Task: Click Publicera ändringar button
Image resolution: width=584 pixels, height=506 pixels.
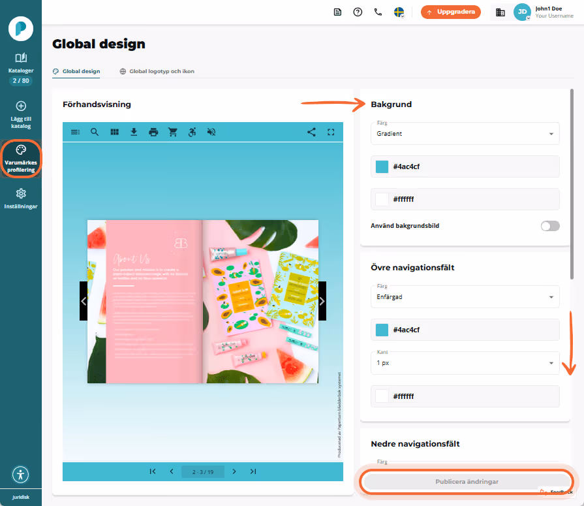Action: pos(467,481)
